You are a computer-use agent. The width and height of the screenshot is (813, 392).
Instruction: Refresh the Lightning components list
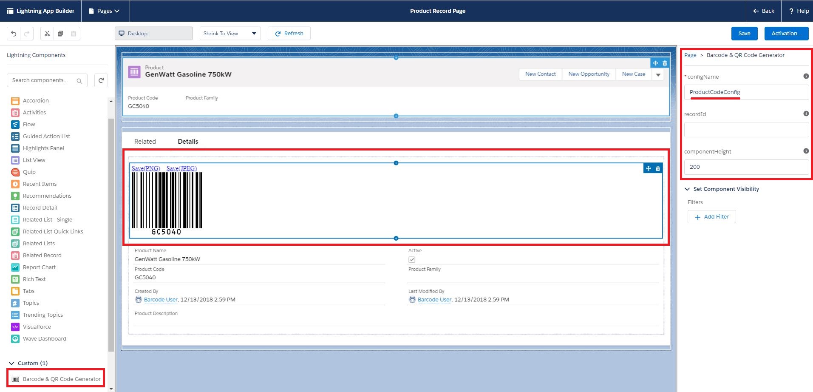point(101,80)
